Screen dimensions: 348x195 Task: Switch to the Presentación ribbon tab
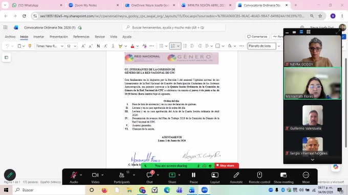pyautogui.click(x=58, y=37)
